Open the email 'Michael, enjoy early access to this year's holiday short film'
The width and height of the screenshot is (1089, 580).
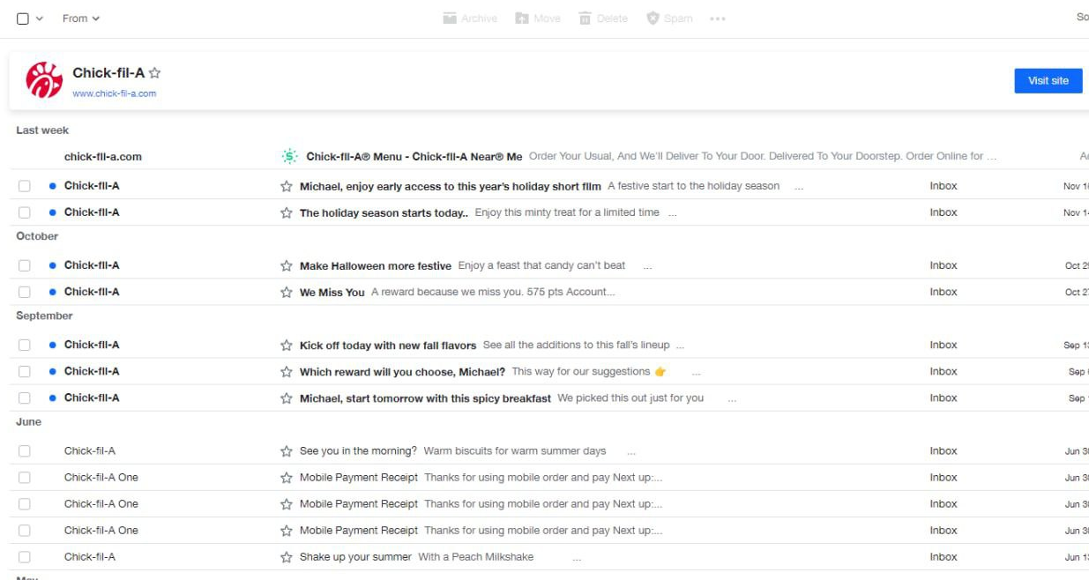coord(451,186)
